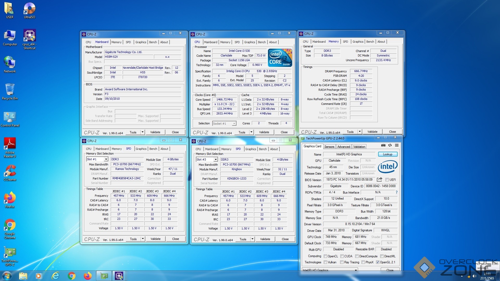Launch Windows Media Player from the taskbar

coord(39,276)
